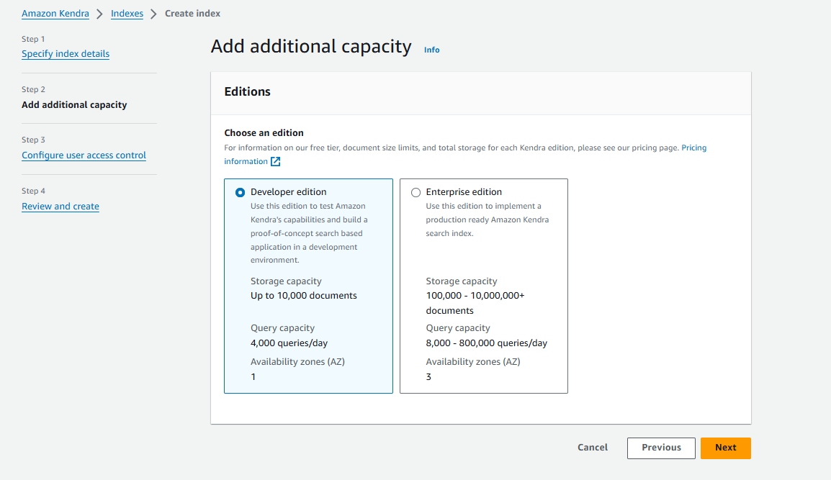831x480 pixels.
Task: Open the Amazon Kendra breadcrumb
Action: tap(55, 13)
